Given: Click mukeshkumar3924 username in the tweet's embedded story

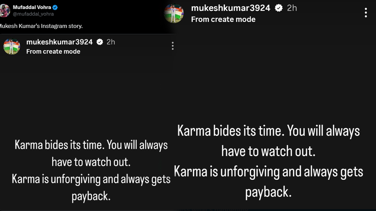Looking at the screenshot, I should point(60,42).
